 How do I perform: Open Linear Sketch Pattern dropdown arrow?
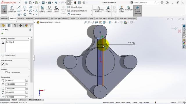click(91, 11)
